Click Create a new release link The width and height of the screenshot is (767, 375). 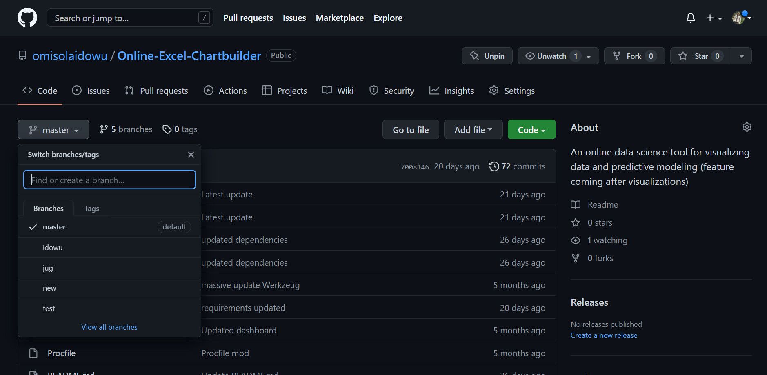pos(604,335)
